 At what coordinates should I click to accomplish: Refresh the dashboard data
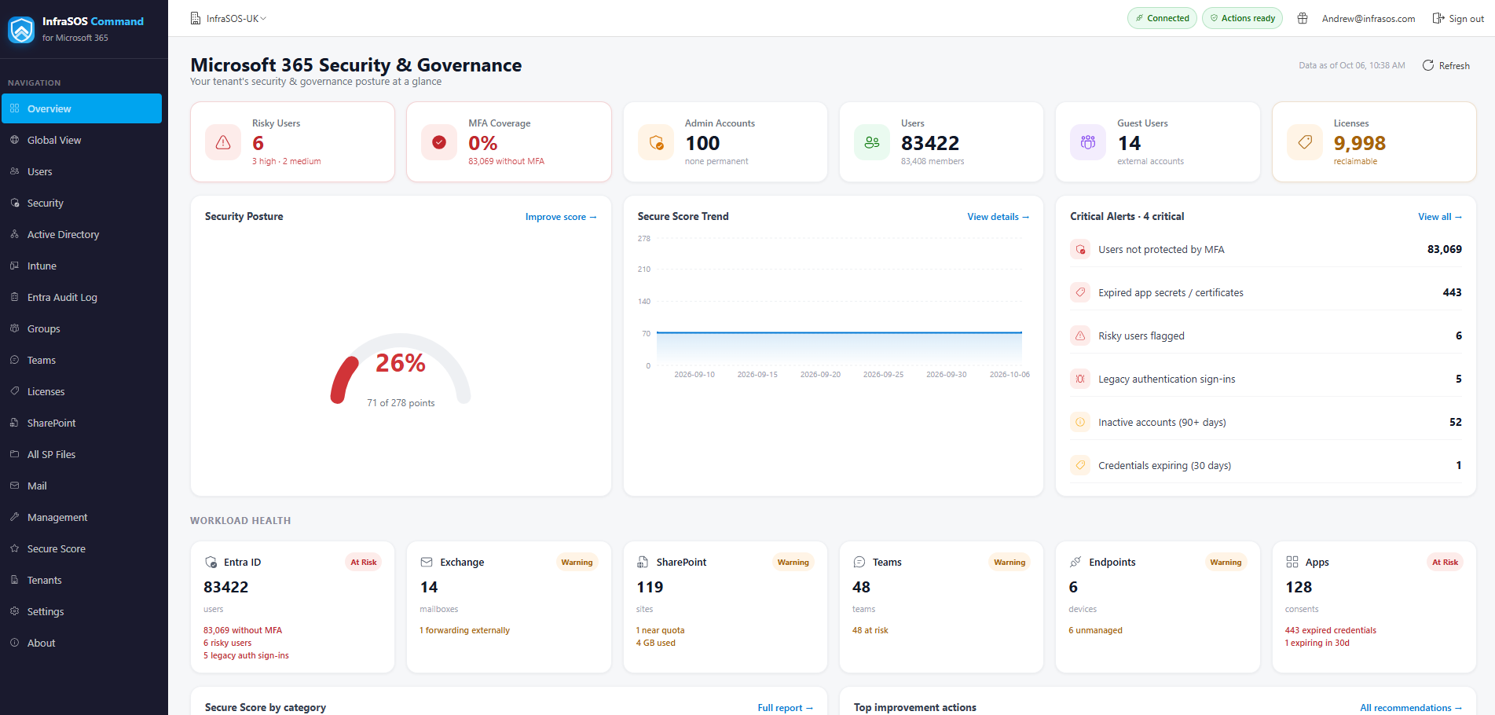[x=1446, y=65]
